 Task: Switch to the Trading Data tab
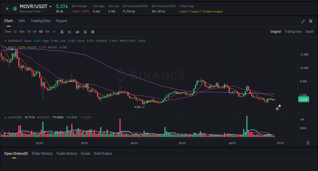pos(40,21)
